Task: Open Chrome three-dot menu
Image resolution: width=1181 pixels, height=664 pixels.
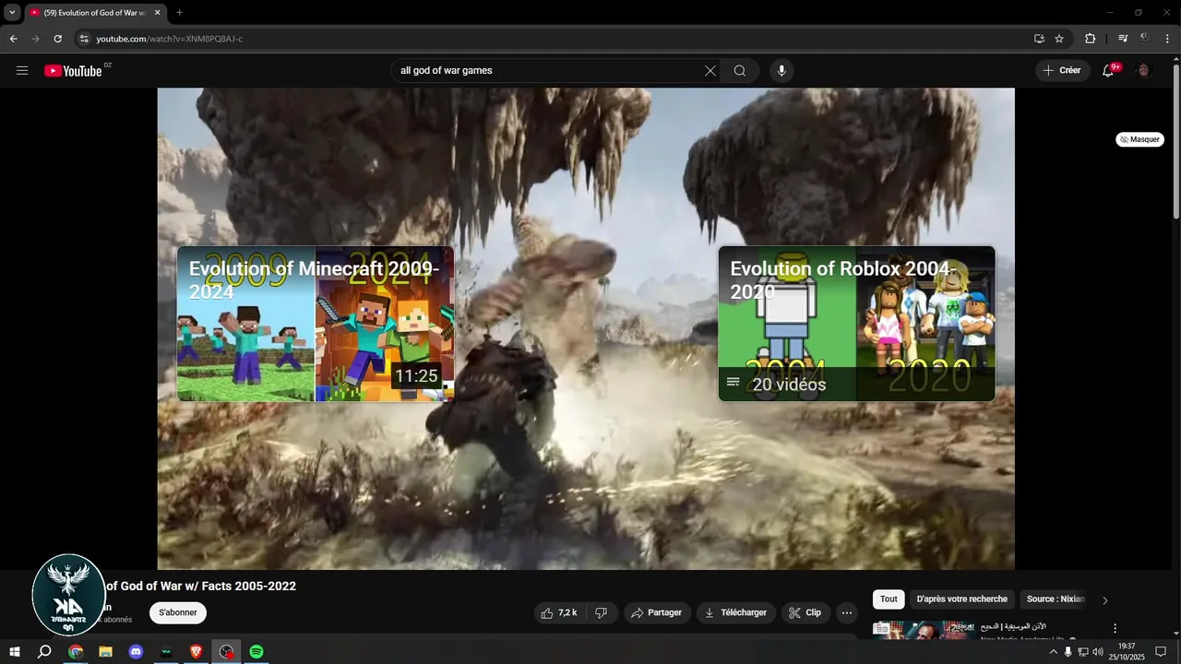Action: pos(1167,39)
